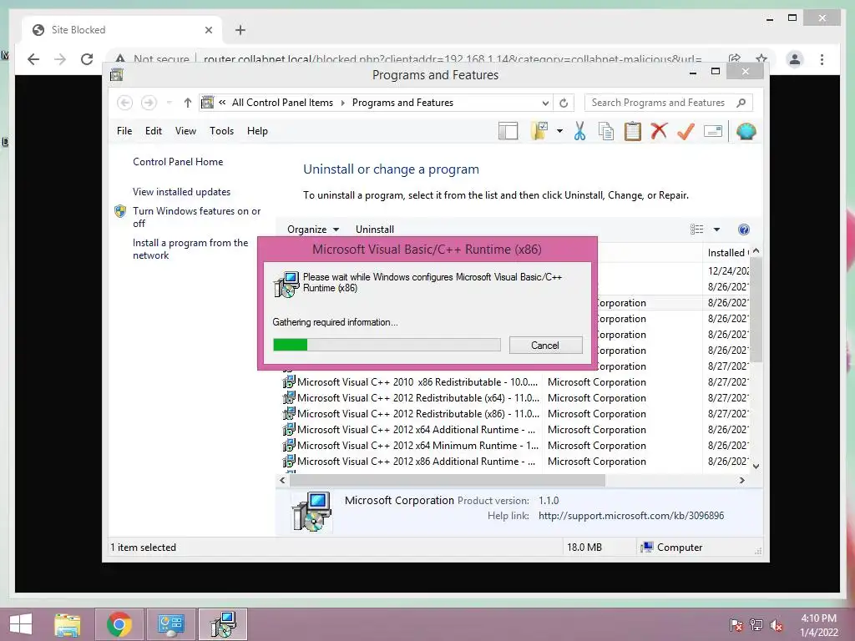
Task: Click the Windows Start button
Action: [x=21, y=624]
